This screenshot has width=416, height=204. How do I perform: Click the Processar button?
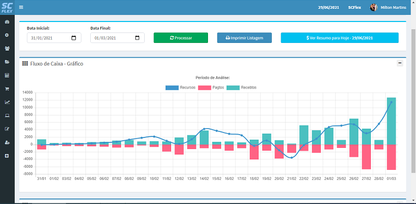[x=180, y=38]
